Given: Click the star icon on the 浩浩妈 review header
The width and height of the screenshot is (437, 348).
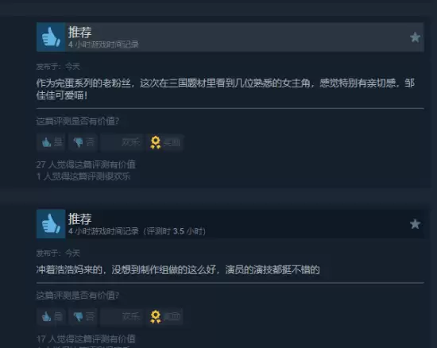Looking at the screenshot, I should [x=415, y=224].
